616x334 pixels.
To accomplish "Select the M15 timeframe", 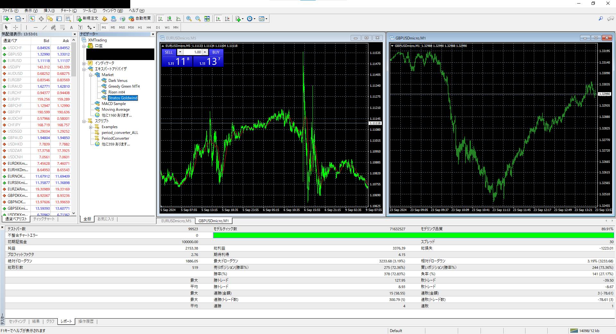I will pos(122,27).
